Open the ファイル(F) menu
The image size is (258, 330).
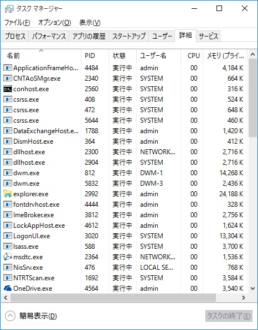(17, 23)
